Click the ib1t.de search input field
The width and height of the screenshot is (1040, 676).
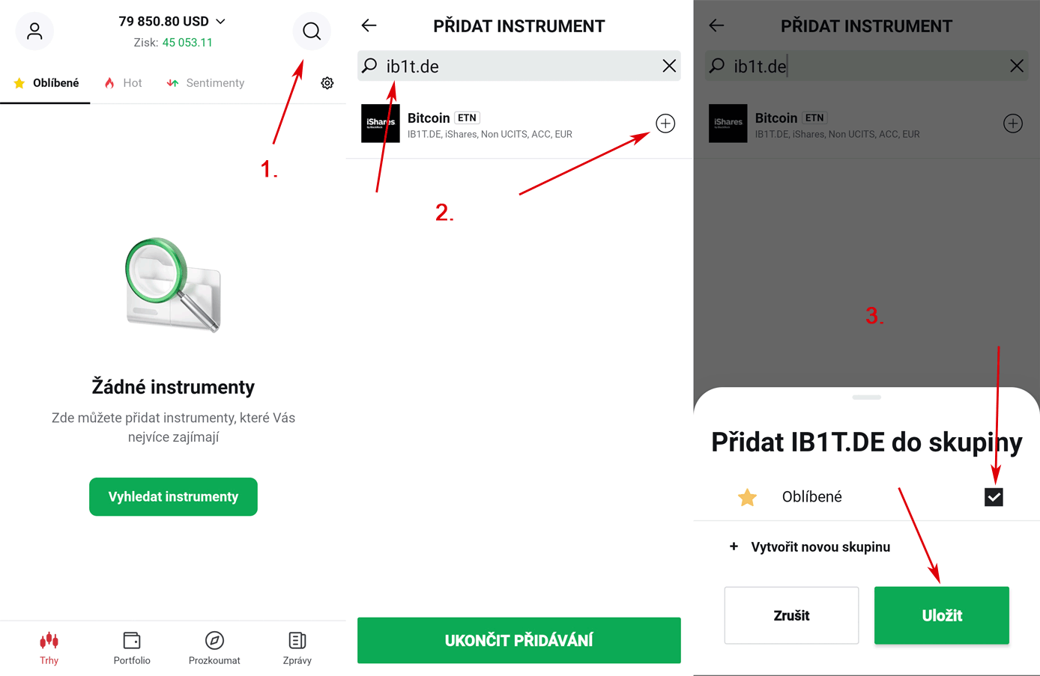click(517, 66)
